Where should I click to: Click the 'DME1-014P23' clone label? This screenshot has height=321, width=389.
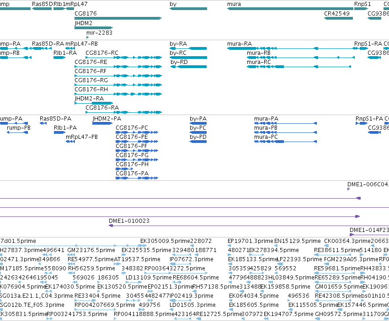tap(369, 230)
